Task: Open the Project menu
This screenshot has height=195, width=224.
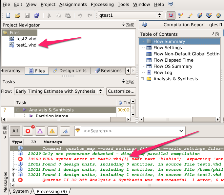Action: pyautogui.click(x=48, y=5)
